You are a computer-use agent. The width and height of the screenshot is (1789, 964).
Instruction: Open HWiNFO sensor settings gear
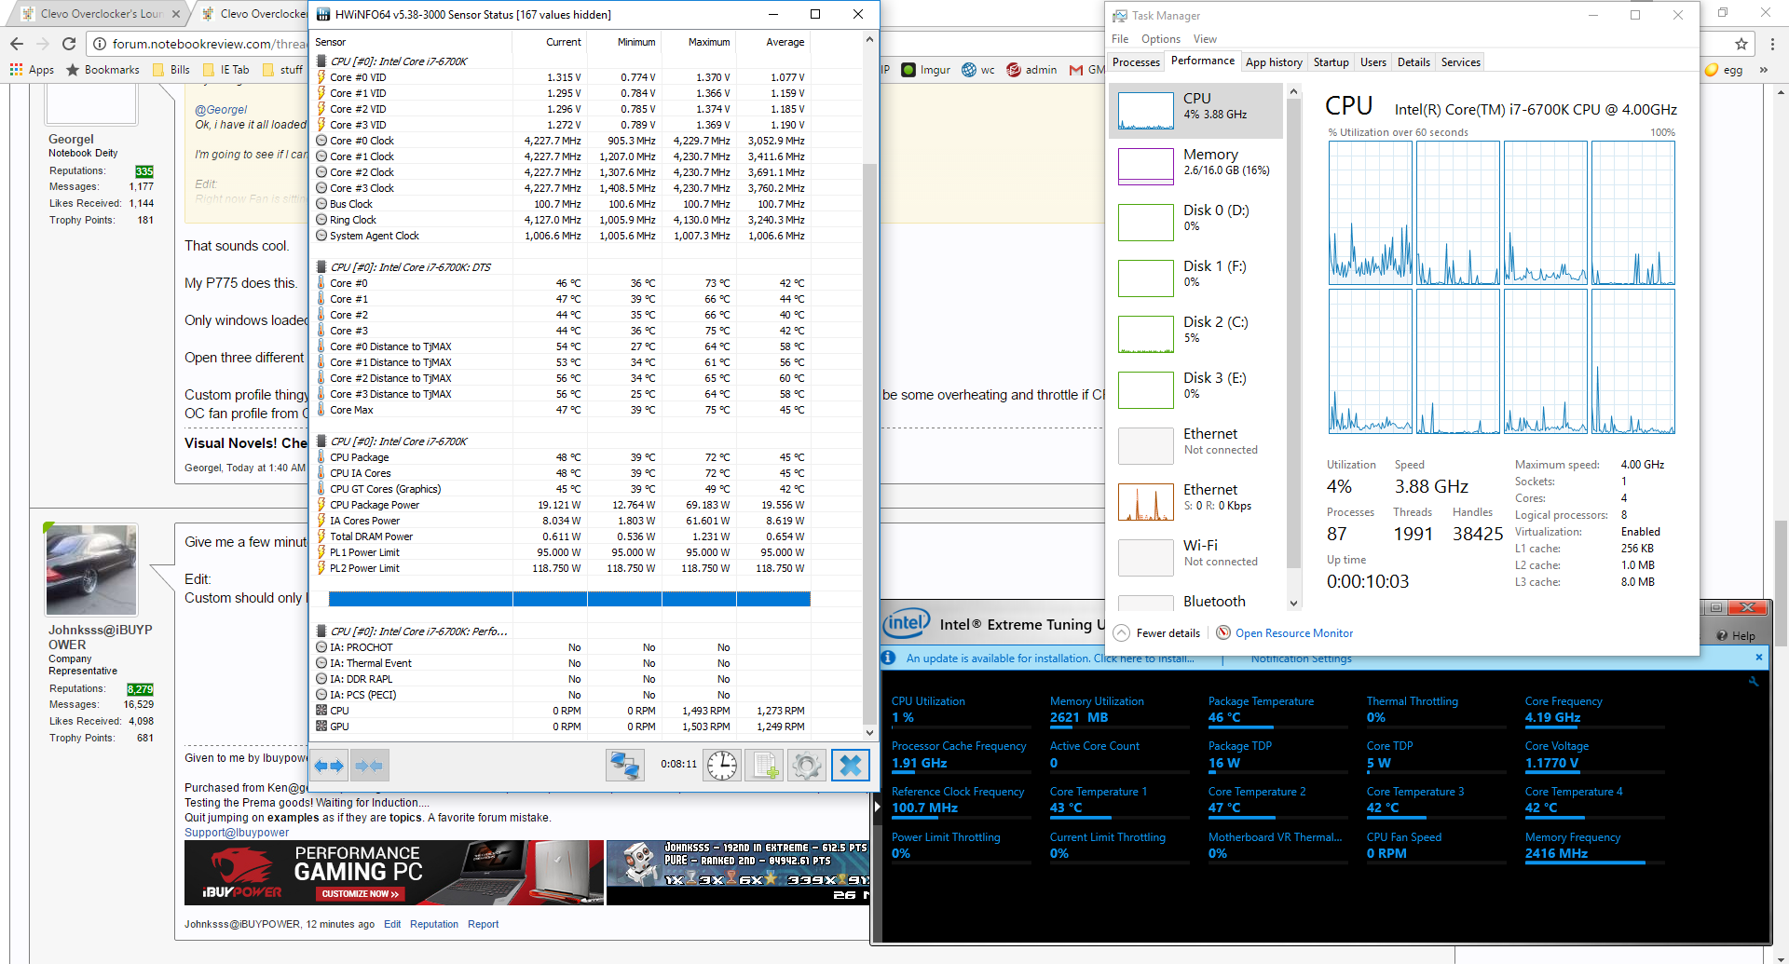(807, 766)
